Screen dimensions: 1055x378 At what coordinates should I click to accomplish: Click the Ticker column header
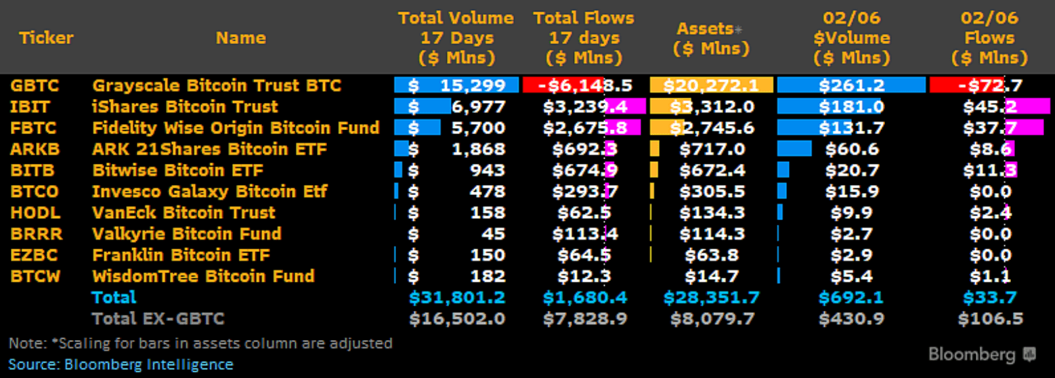pyautogui.click(x=46, y=37)
